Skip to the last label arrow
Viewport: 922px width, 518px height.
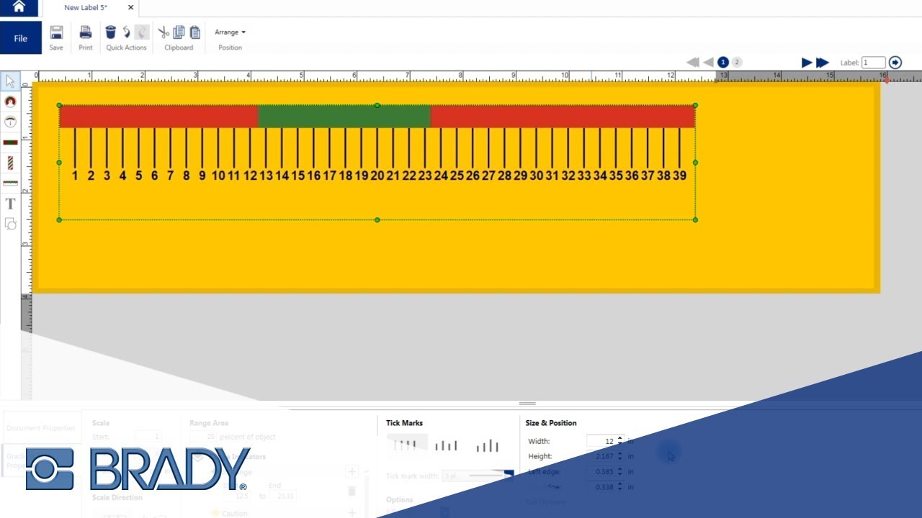(x=823, y=63)
